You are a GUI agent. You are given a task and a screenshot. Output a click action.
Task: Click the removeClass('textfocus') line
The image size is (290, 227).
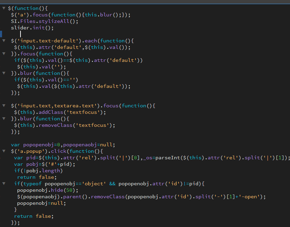pos(65,125)
